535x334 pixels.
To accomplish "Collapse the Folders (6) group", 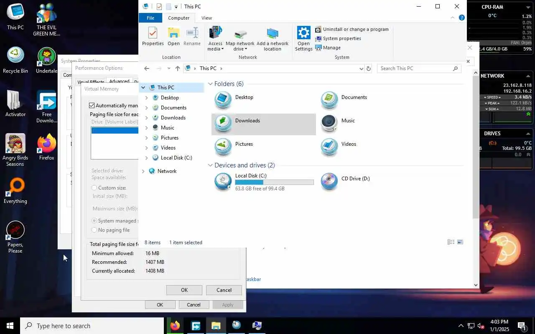I will click(x=210, y=84).
